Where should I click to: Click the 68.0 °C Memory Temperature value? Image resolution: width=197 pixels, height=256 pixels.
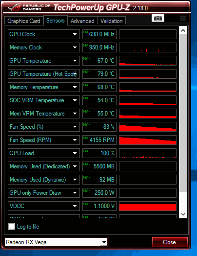(x=99, y=87)
